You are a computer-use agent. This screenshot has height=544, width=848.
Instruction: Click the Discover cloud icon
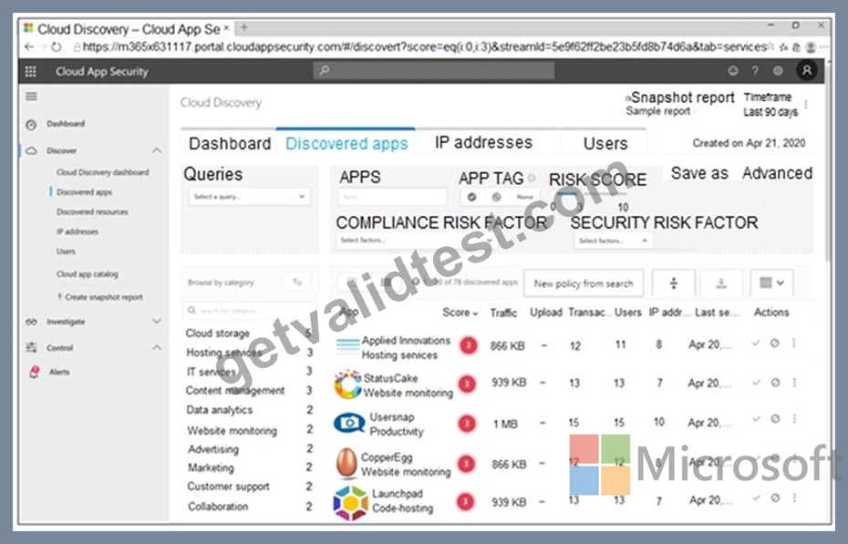31,150
